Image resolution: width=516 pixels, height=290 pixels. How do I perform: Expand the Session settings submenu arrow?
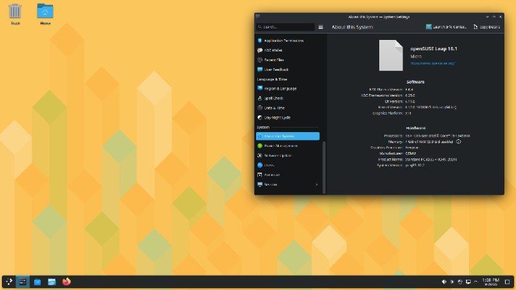317,184
